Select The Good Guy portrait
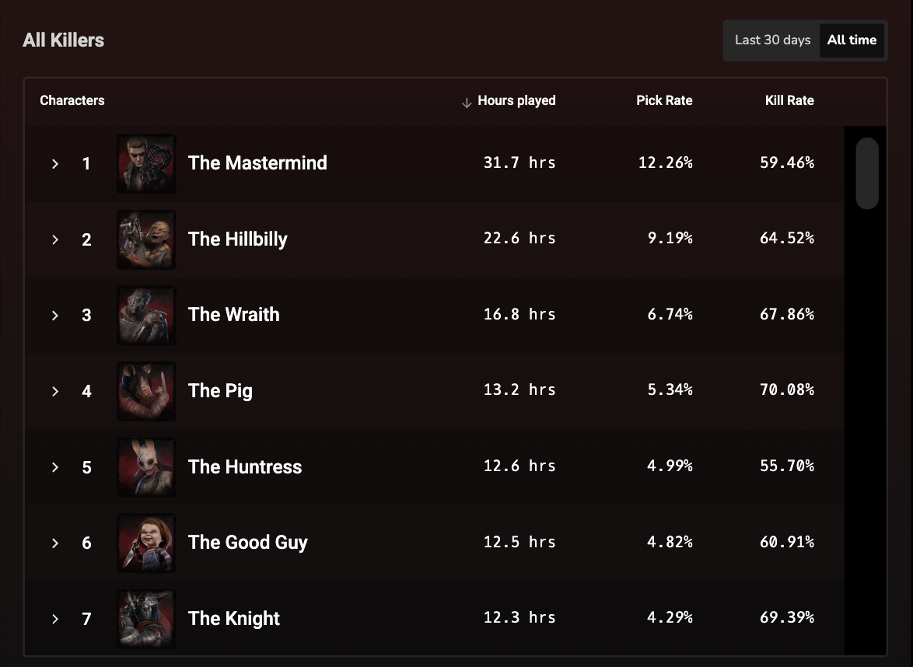 pyautogui.click(x=146, y=543)
